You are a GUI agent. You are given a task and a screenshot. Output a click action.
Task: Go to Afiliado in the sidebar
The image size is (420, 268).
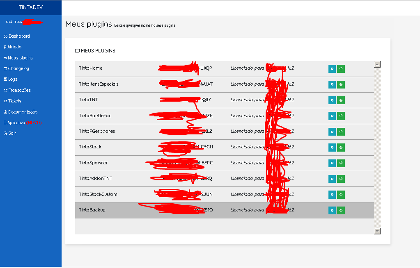14,47
